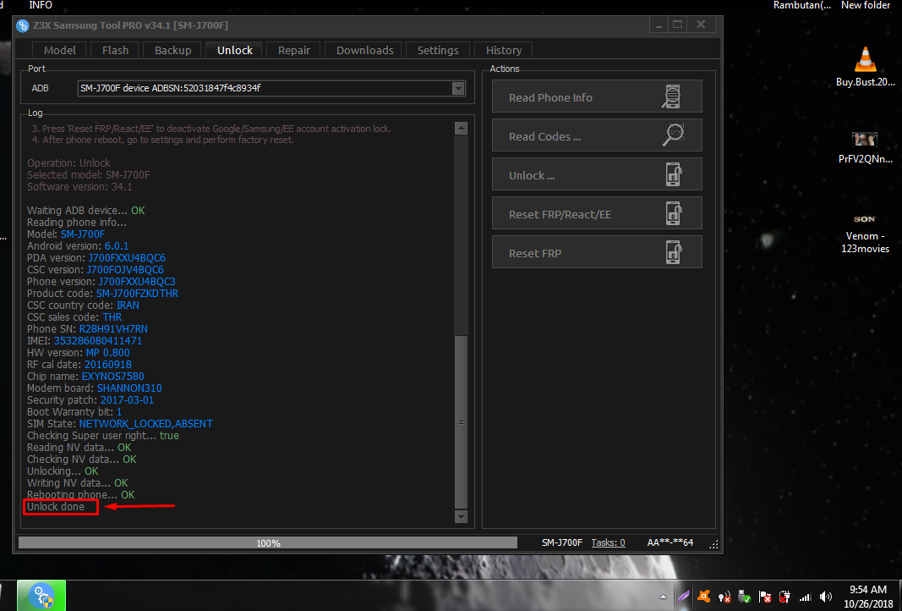Click the CSC country code IRAN value
The image size is (902, 611).
pyautogui.click(x=128, y=305)
